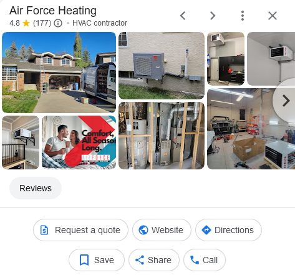This screenshot has height=275, width=295.
Task: Click the gold rating star
Action: click(x=26, y=23)
